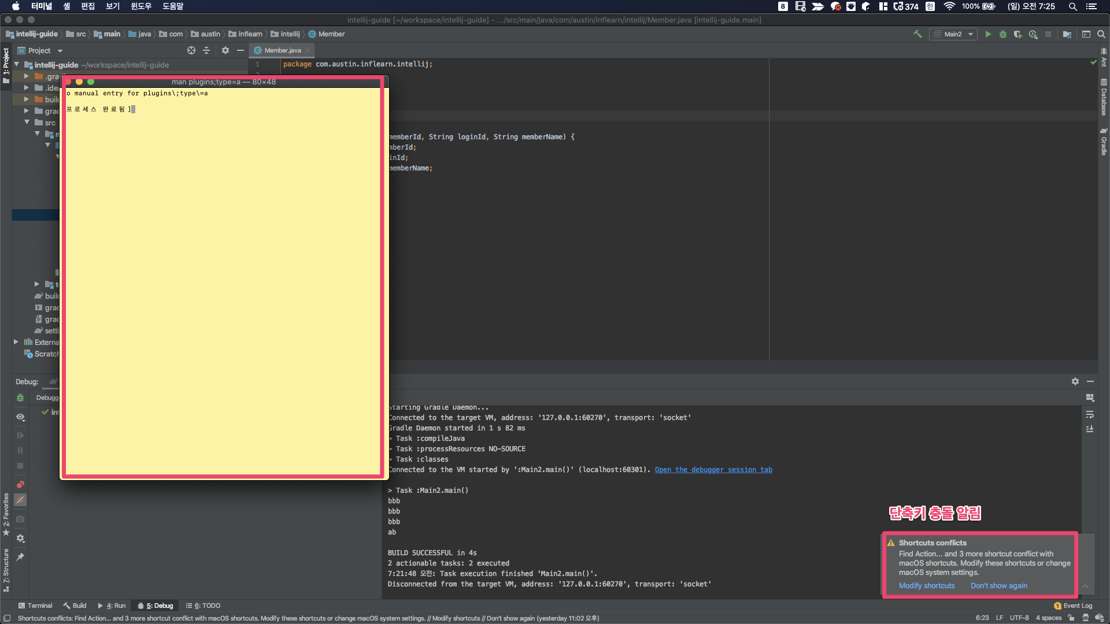Image resolution: width=1110 pixels, height=624 pixels.
Task: Open the Main2 run configuration dropdown
Action: click(954, 34)
